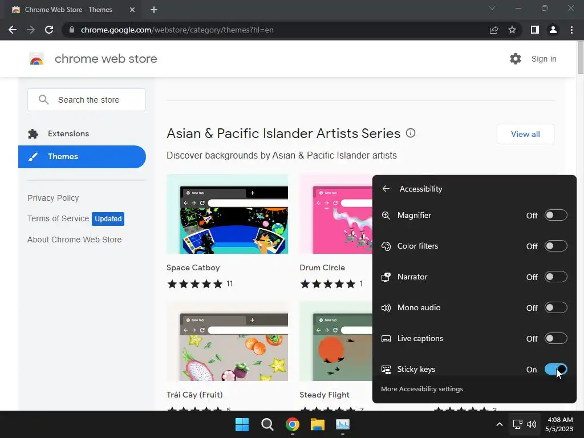Reload the current page
This screenshot has height=438, width=584.
click(49, 30)
